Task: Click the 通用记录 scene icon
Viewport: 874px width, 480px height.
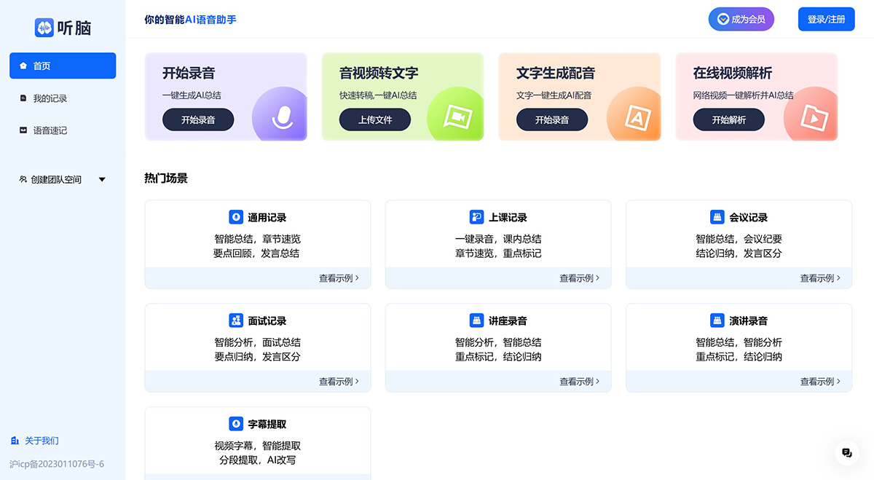Action: (235, 216)
